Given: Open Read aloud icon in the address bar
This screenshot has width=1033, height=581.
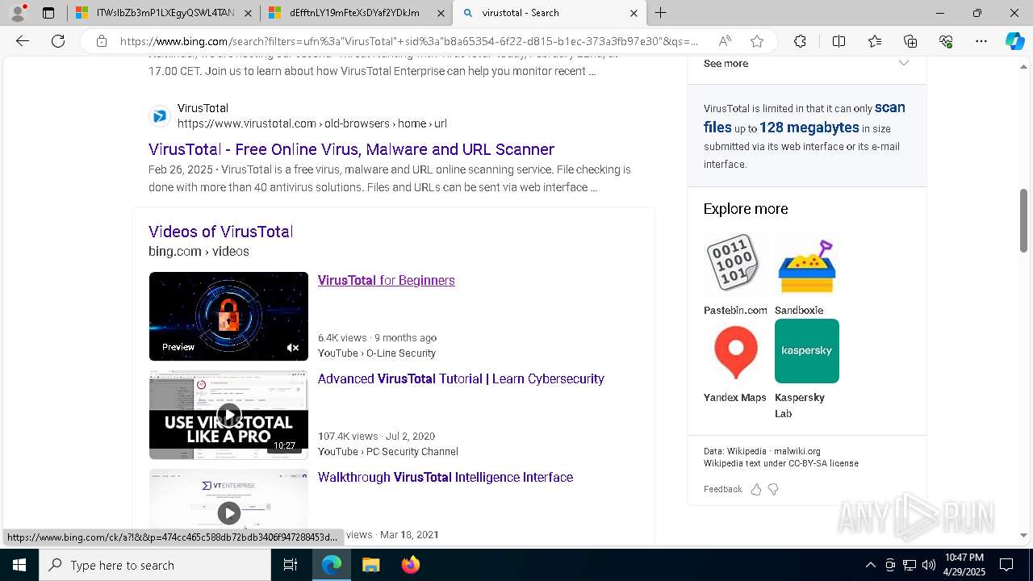Looking at the screenshot, I should pyautogui.click(x=725, y=41).
